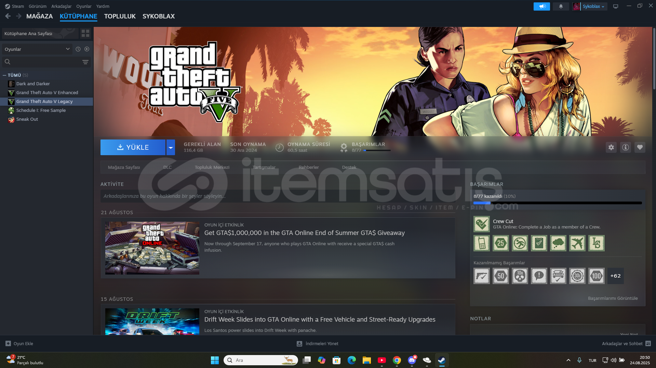656x368 pixels.
Task: Open game info icon
Action: pyautogui.click(x=626, y=147)
